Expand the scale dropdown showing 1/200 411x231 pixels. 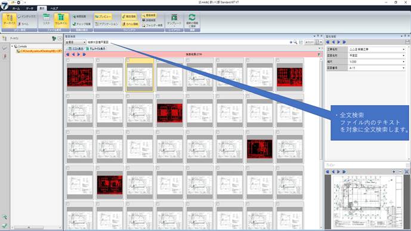(376, 61)
